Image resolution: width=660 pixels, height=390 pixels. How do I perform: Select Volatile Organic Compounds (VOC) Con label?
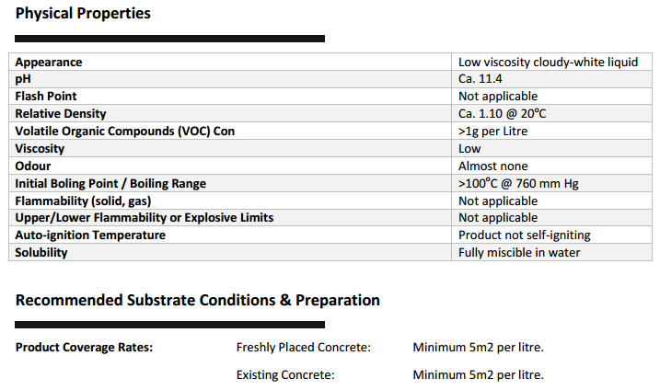125,132
